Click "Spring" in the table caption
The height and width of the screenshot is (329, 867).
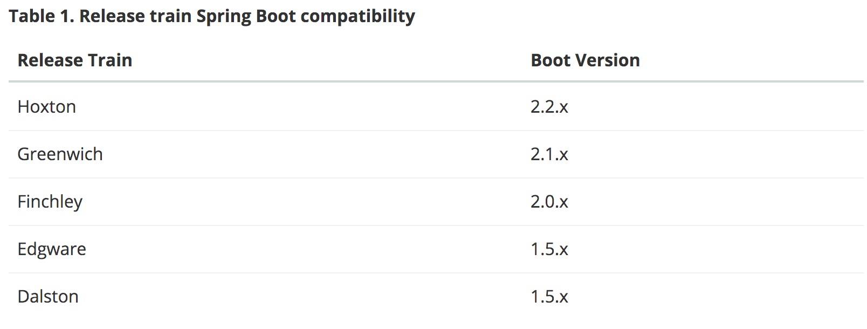pyautogui.click(x=223, y=17)
